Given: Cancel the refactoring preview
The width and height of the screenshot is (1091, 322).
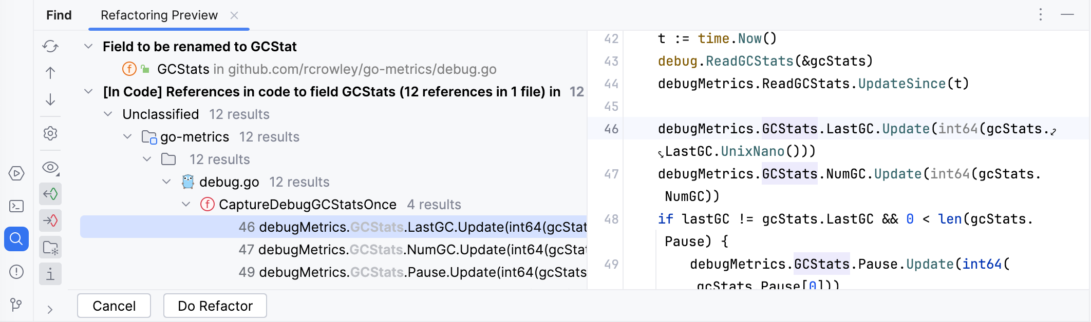Looking at the screenshot, I should pyautogui.click(x=114, y=306).
